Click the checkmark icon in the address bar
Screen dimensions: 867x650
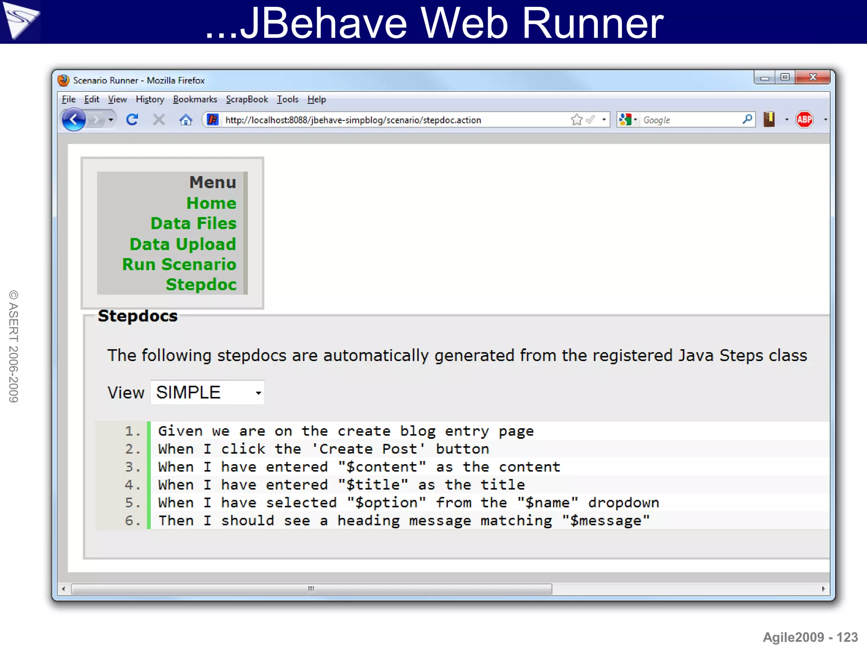pos(590,120)
